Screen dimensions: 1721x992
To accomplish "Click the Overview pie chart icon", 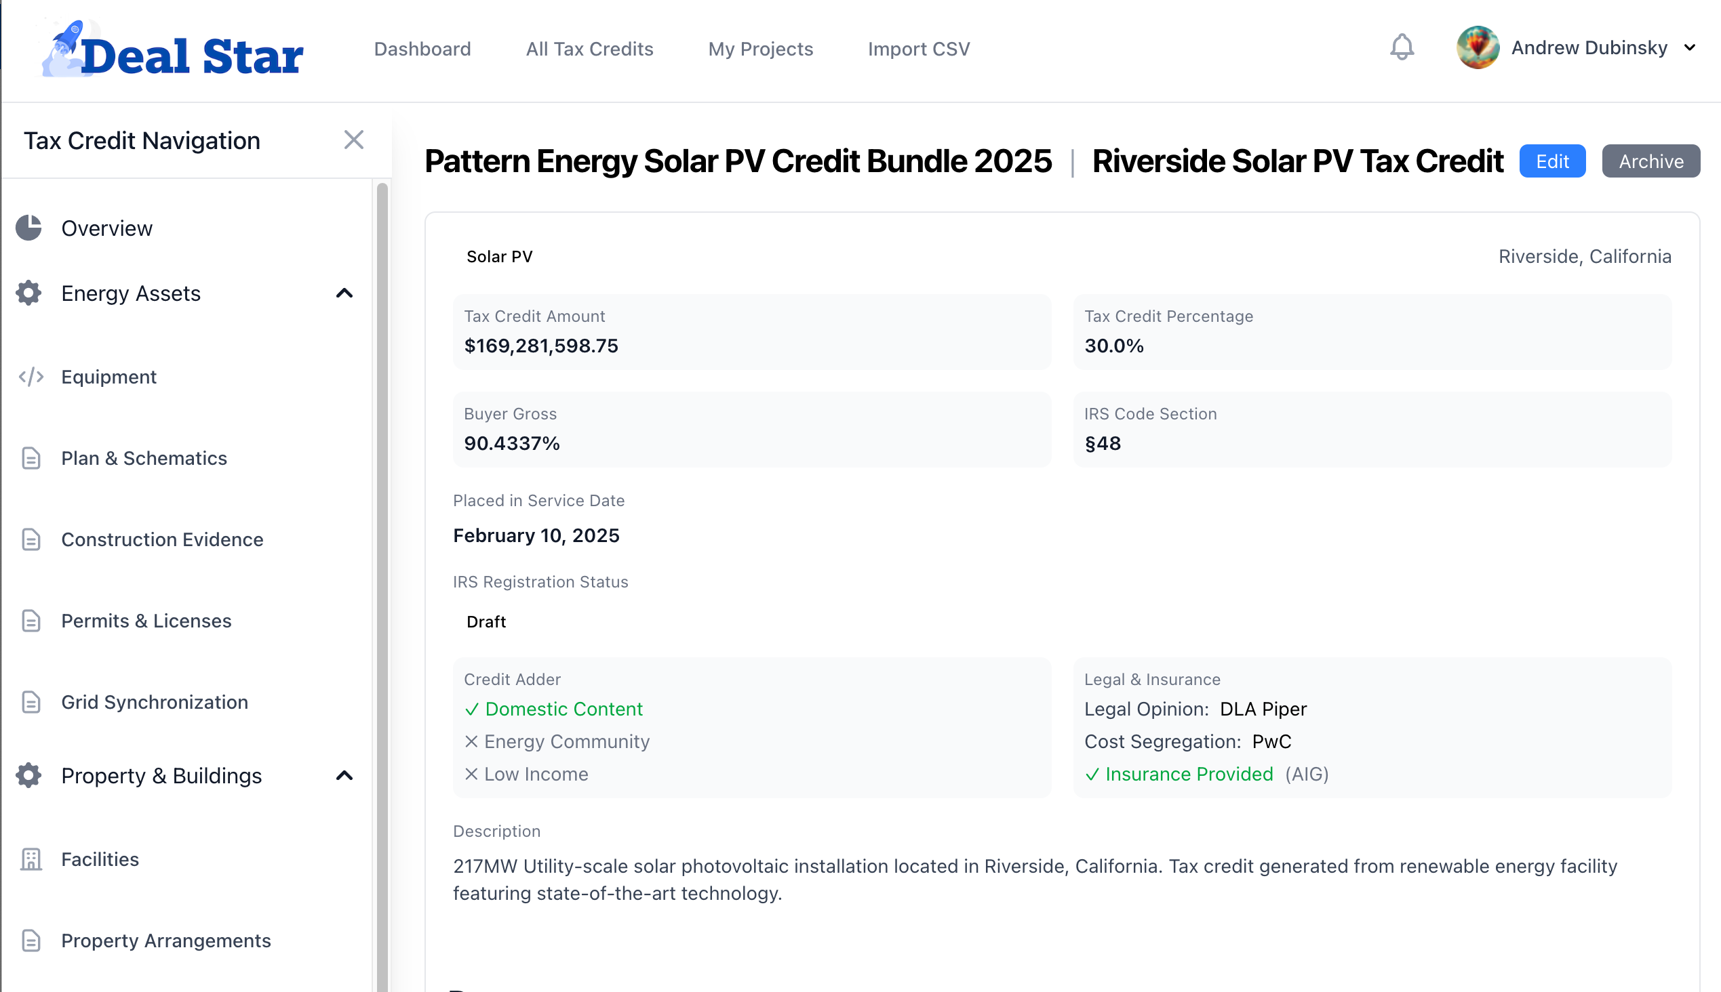I will tap(28, 228).
